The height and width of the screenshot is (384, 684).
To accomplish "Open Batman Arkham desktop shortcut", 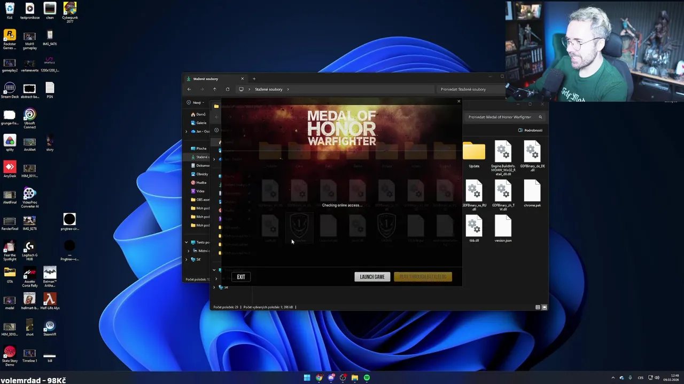I will 50,277.
